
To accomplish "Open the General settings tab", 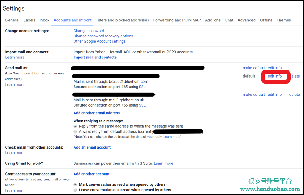I will point(12,20).
